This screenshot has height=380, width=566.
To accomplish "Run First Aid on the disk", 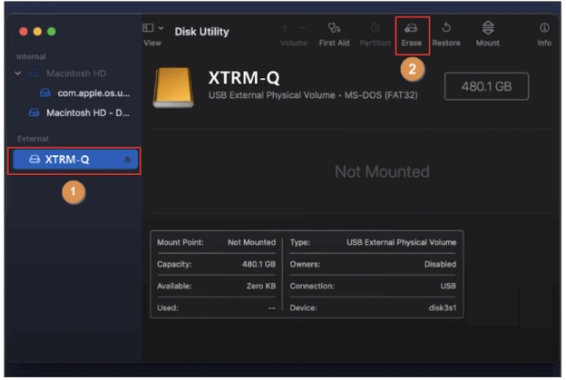I will click(334, 29).
